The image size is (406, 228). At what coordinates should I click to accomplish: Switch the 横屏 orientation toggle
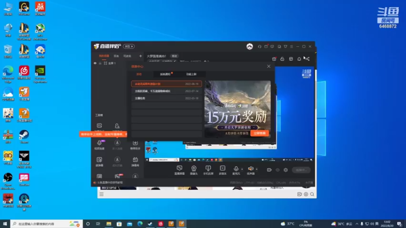point(129,47)
